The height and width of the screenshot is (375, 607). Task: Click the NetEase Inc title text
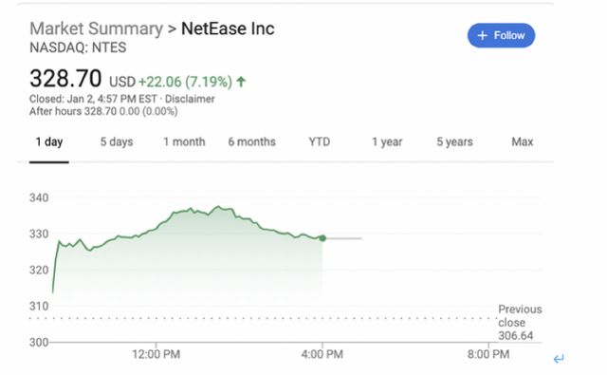(228, 28)
